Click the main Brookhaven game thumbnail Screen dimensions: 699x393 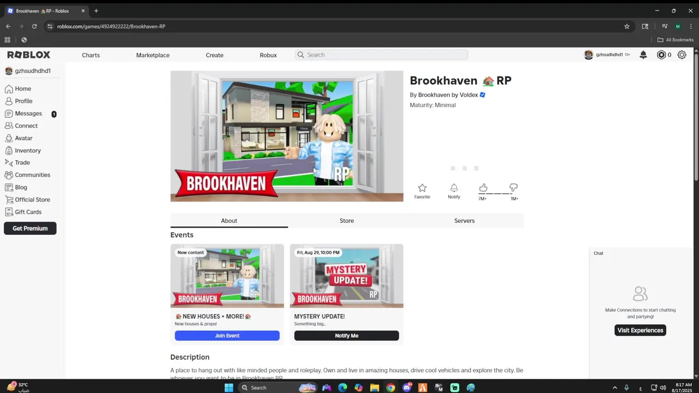pyautogui.click(x=287, y=136)
